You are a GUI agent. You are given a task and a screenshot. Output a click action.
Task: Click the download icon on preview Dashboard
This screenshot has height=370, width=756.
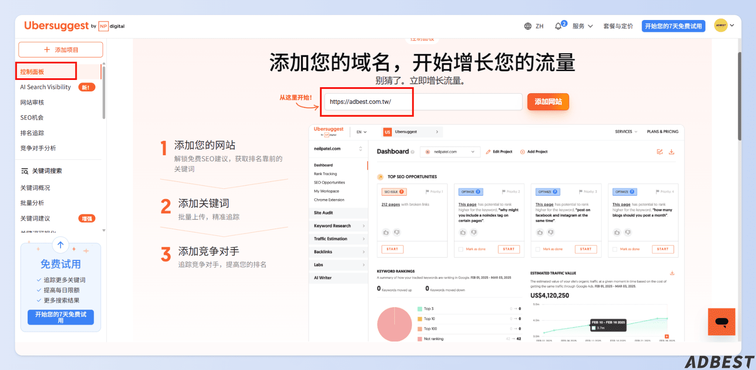672,152
